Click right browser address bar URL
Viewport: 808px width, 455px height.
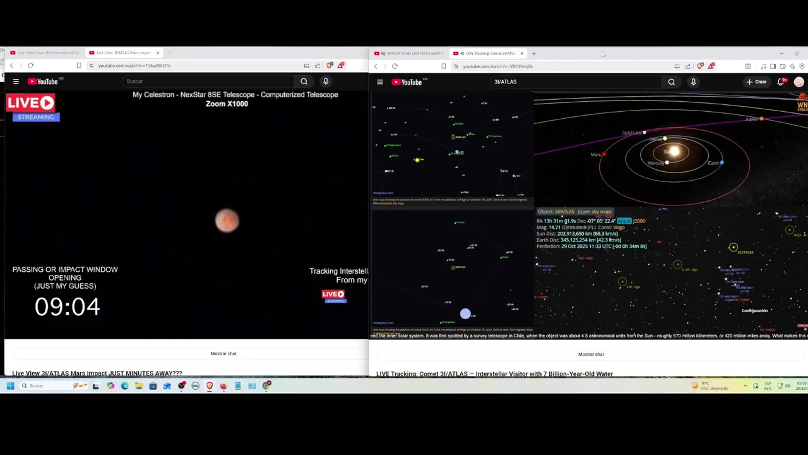click(x=498, y=66)
